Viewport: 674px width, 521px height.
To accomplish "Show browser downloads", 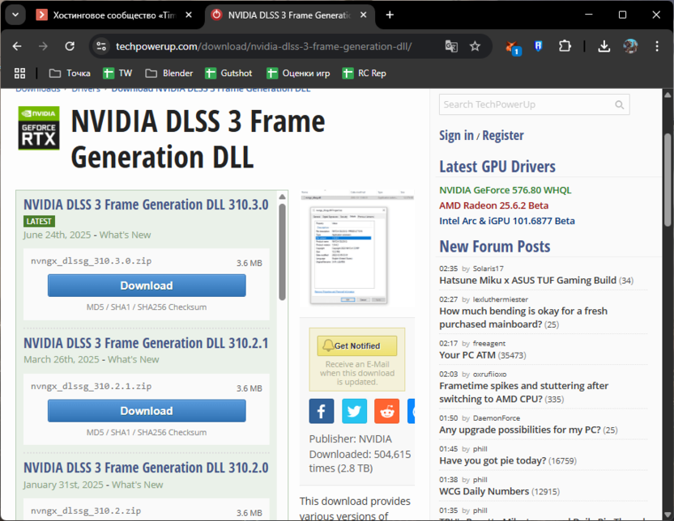I will 604,46.
